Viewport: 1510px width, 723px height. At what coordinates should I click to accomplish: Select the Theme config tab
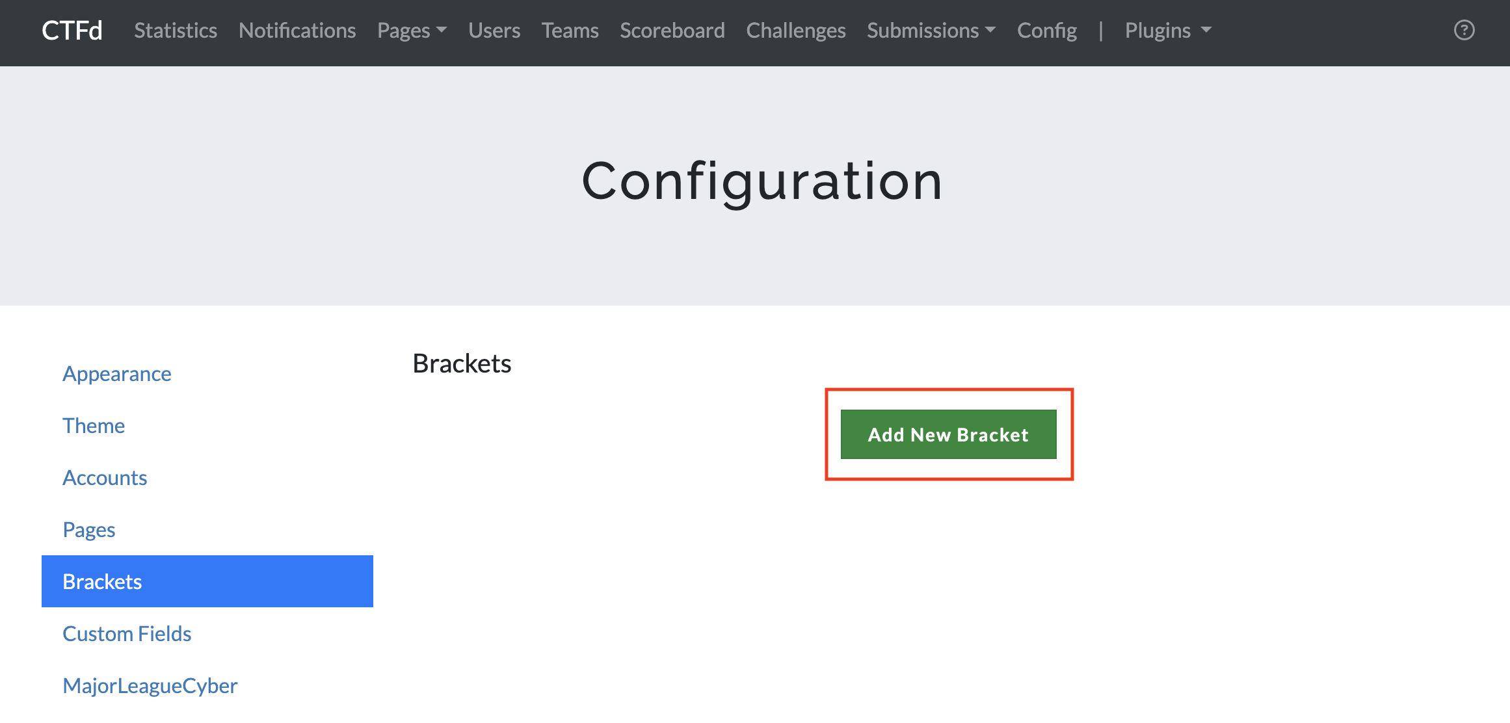pyautogui.click(x=94, y=426)
